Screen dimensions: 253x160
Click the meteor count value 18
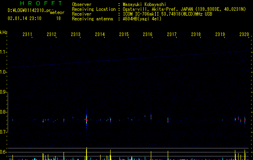click(58, 18)
